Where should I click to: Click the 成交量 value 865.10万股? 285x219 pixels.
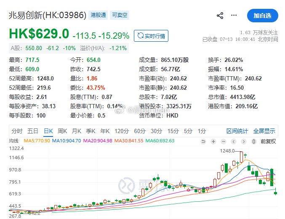(175, 60)
